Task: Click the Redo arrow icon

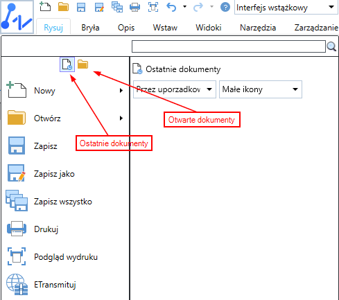Action: [x=198, y=7]
